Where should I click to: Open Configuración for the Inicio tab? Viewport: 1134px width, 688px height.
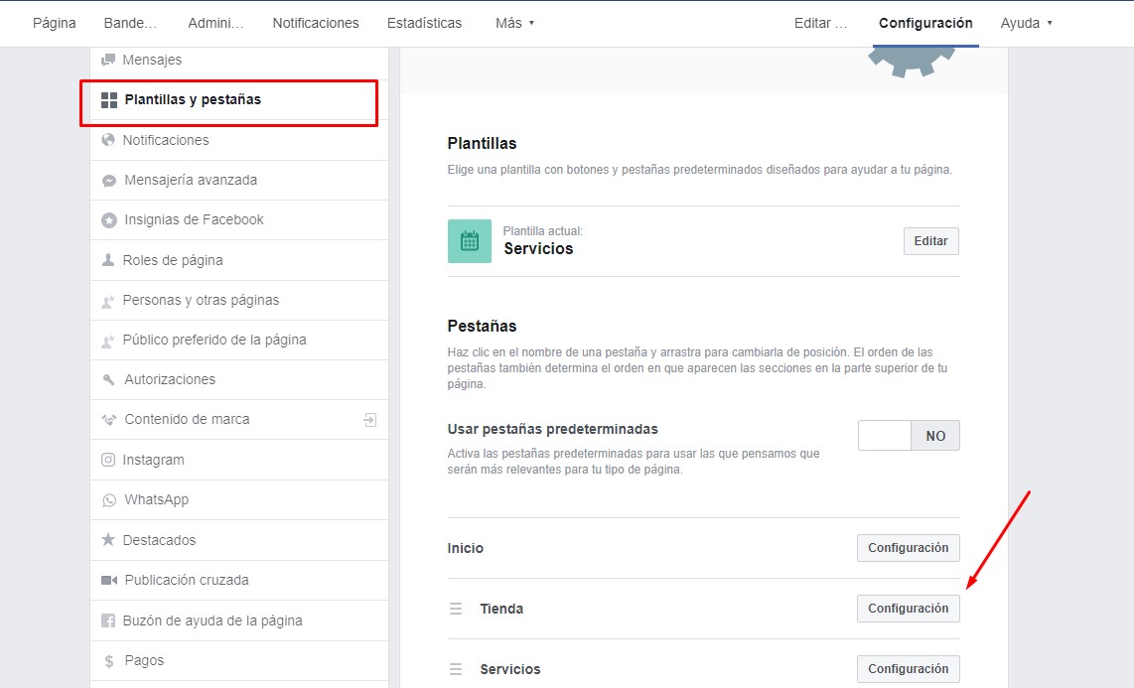(909, 548)
